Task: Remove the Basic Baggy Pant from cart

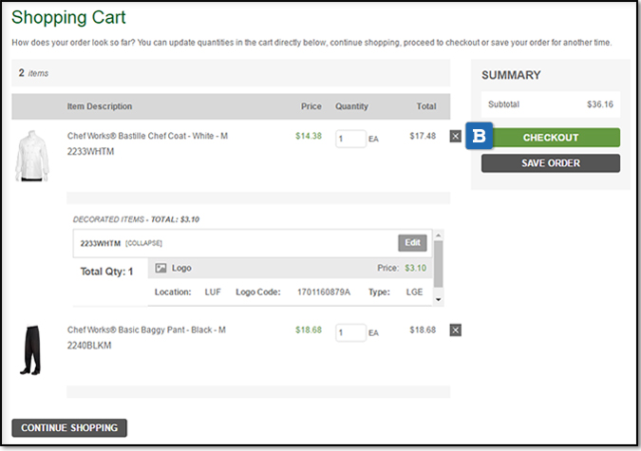Action: (455, 330)
